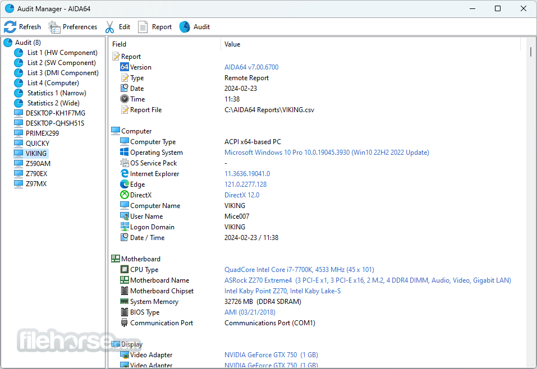Click the Logon Domain icon
Image resolution: width=537 pixels, height=369 pixels.
125,227
